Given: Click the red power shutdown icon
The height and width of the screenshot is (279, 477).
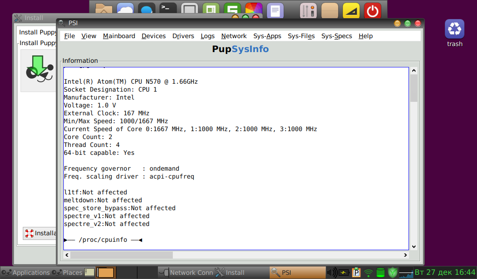Looking at the screenshot, I should (373, 10).
